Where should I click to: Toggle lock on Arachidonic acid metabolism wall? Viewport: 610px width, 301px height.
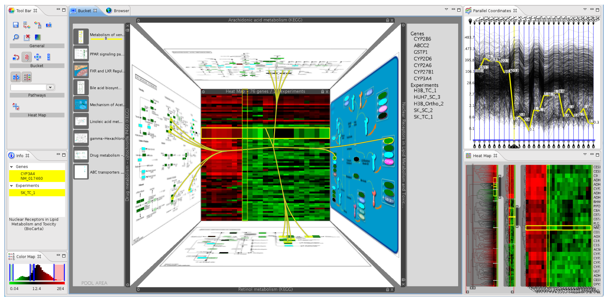pyautogui.click(x=387, y=20)
